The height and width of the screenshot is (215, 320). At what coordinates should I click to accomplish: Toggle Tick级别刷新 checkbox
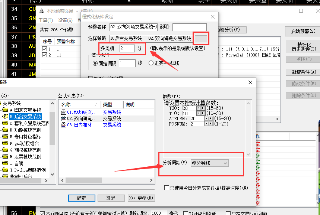pos(186,213)
